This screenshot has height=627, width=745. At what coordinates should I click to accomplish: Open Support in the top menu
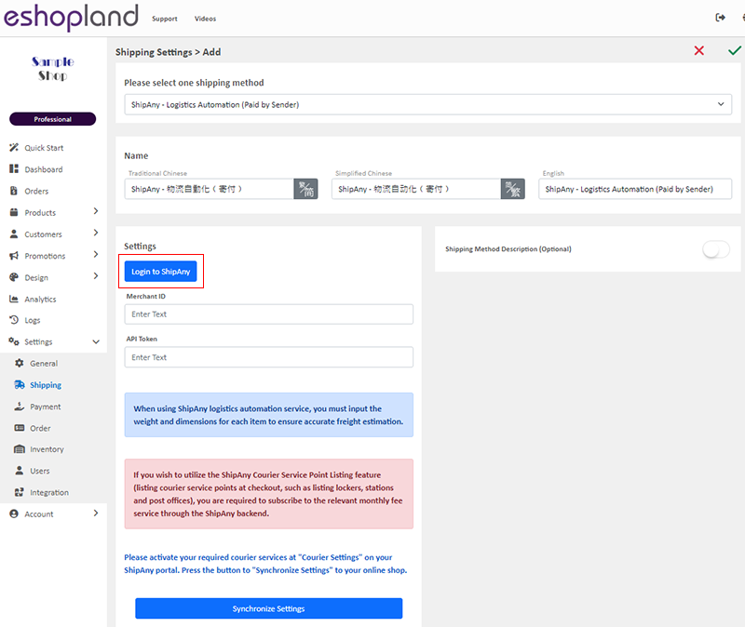[x=165, y=19]
